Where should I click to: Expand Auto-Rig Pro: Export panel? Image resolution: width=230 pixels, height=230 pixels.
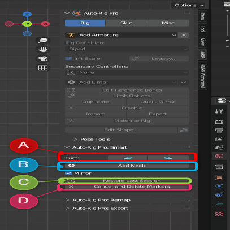[67, 208]
